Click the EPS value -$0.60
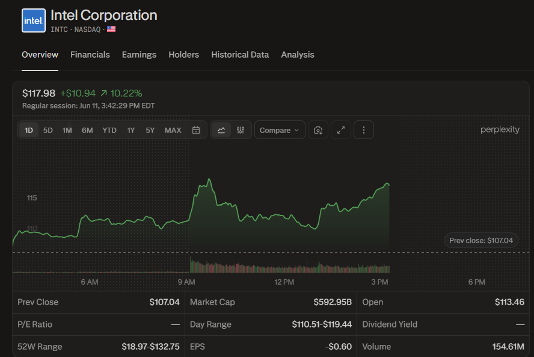The width and height of the screenshot is (534, 357). point(338,347)
